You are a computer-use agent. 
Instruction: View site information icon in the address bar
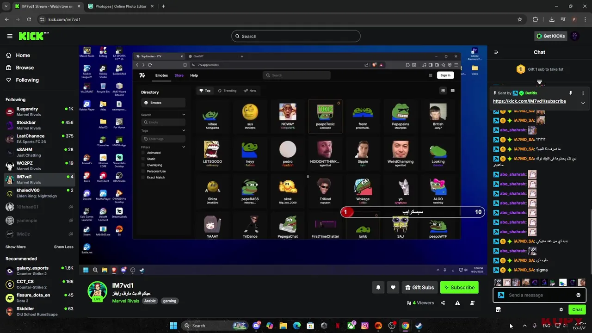pyautogui.click(x=42, y=19)
